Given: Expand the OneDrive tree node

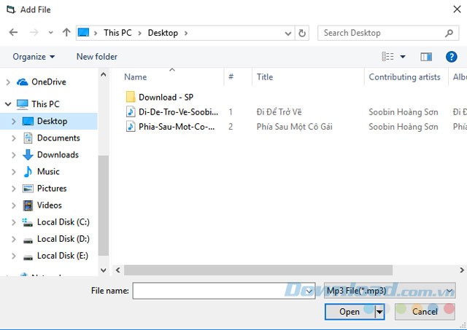Looking at the screenshot, I should pyautogui.click(x=8, y=82).
